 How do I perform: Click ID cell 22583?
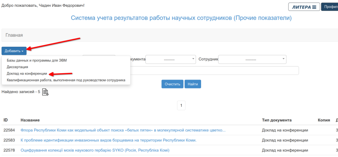tap(9, 140)
